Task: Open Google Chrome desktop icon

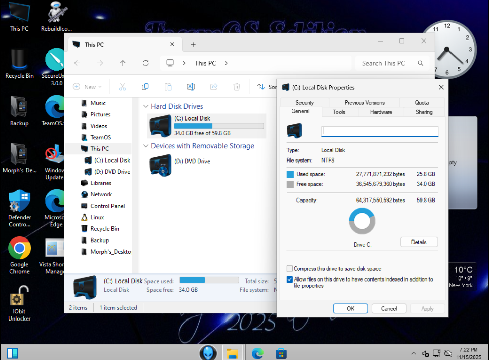Action: pos(19,249)
